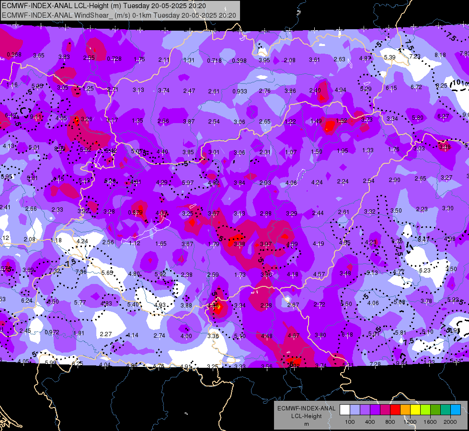Screen dimensions: 469x431
Task: Click the wind shear value 7.32
Action: [x=55, y=271]
